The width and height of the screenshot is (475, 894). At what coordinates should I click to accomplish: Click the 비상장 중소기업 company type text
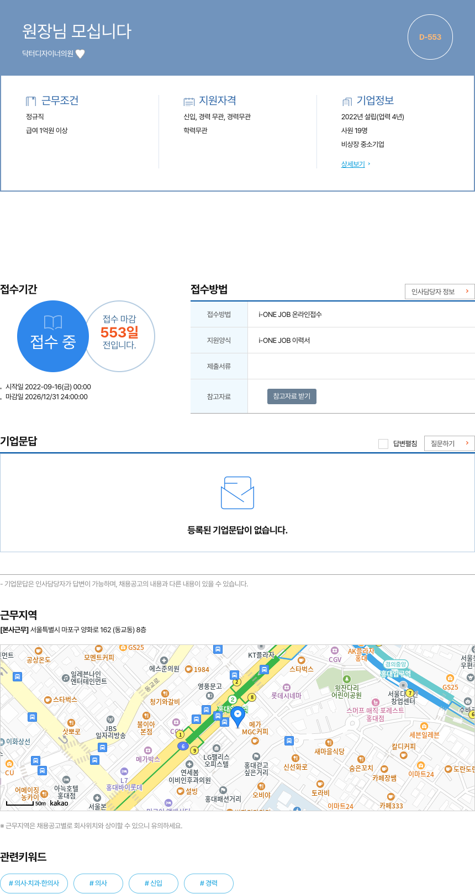[363, 144]
